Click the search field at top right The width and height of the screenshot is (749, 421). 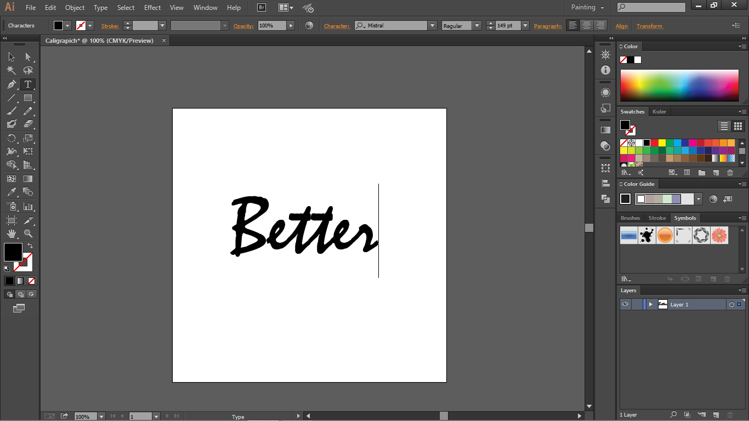click(651, 7)
